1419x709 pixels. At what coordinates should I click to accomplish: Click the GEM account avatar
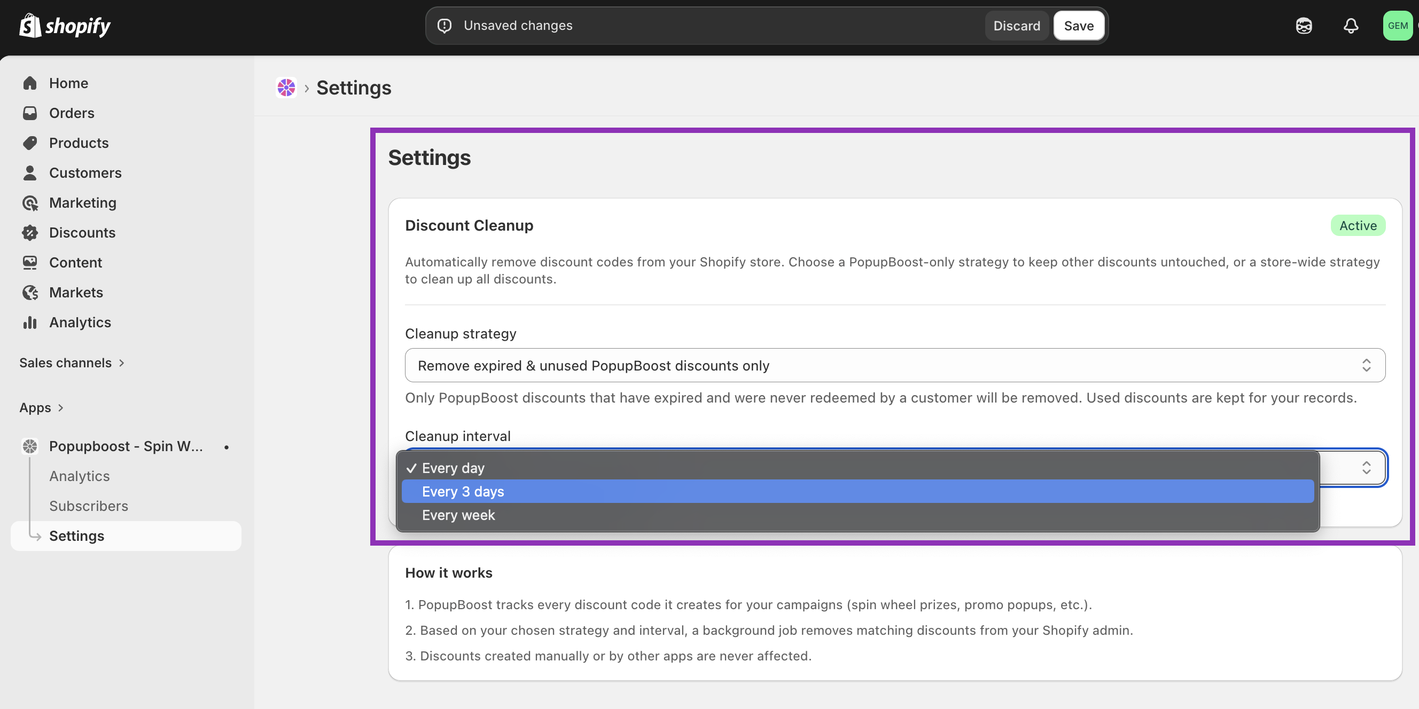(1398, 26)
